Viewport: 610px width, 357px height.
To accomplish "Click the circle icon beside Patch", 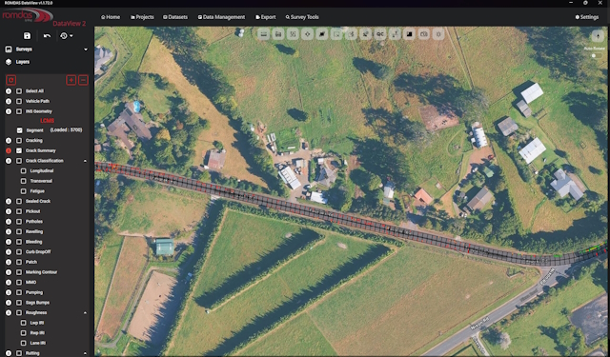I will tap(9, 262).
